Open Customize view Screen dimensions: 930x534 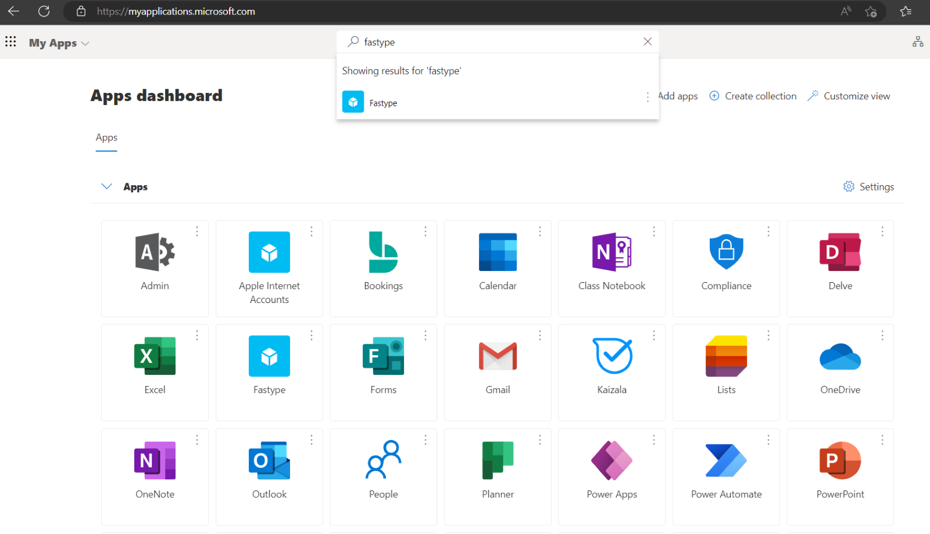(x=849, y=96)
